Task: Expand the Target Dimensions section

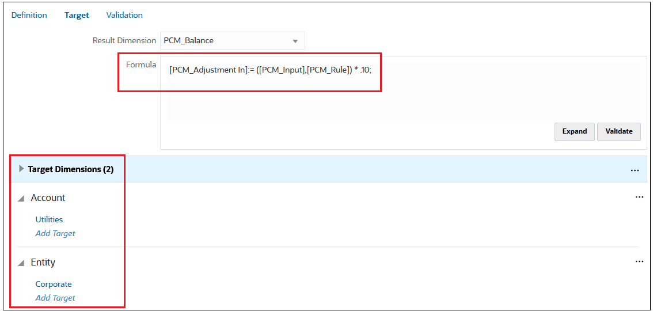Action: [22, 169]
